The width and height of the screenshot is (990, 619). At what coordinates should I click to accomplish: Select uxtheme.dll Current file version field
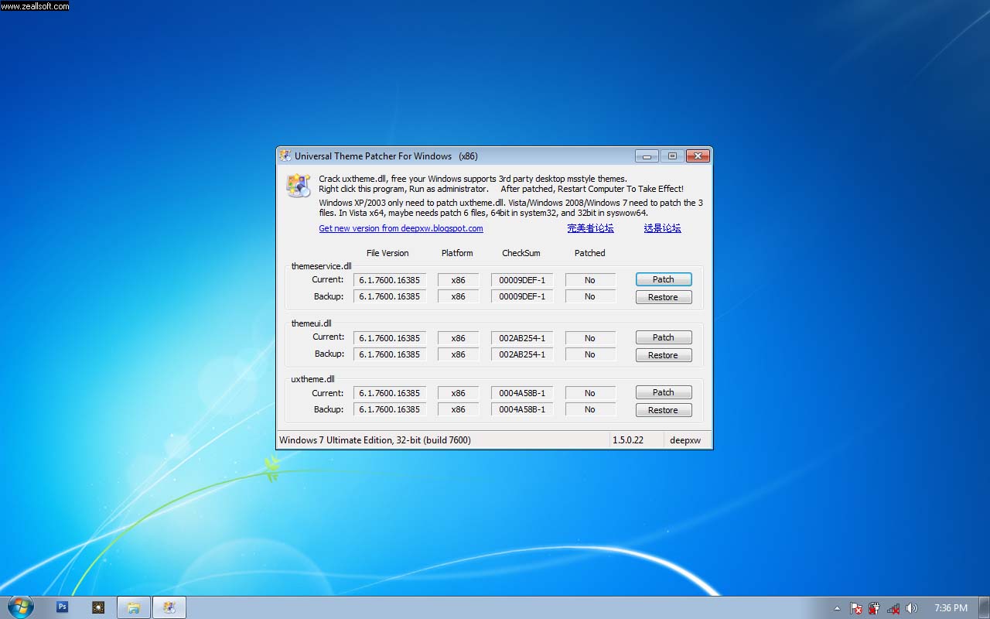click(390, 393)
